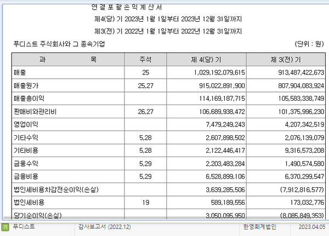Click the value 6,370,299,547
This screenshot has height=236, width=329.
[x=304, y=177]
